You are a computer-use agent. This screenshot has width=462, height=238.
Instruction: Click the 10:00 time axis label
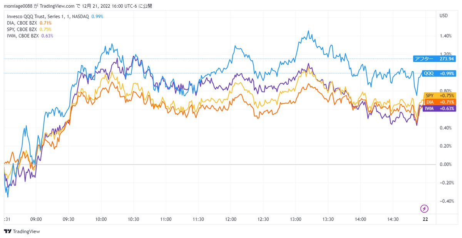[101, 219]
